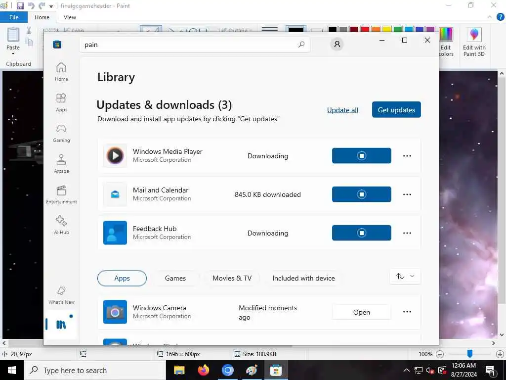Click the Cut icon in Paint Clipboard group
The width and height of the screenshot is (506, 380).
(29, 31)
